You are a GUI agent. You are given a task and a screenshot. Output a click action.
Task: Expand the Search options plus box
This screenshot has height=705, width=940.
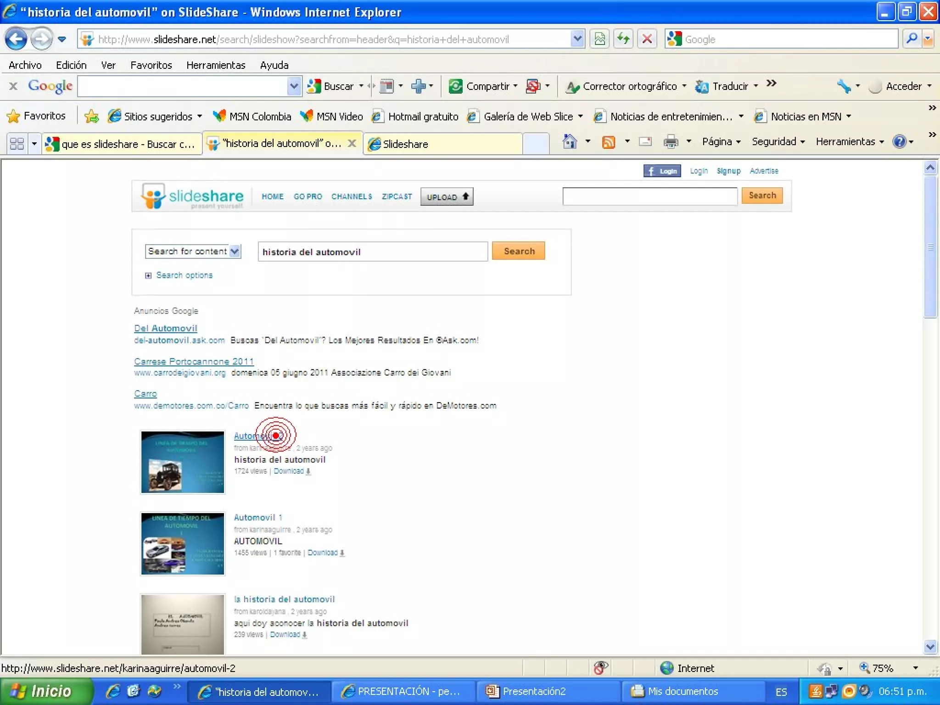[x=148, y=275]
